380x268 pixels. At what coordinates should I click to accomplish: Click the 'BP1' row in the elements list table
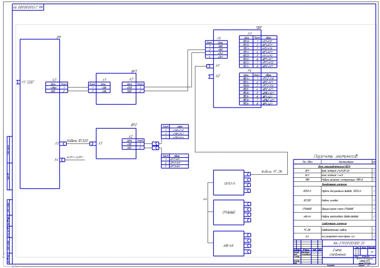coord(334,171)
